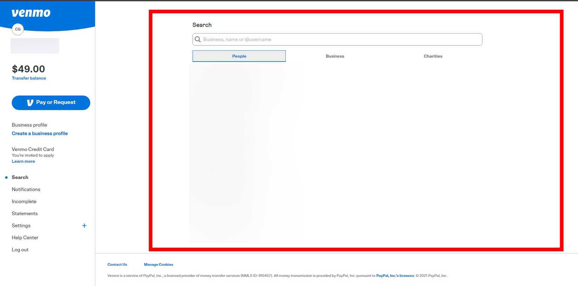View Statements from the sidebar
The height and width of the screenshot is (286, 578).
click(25, 214)
